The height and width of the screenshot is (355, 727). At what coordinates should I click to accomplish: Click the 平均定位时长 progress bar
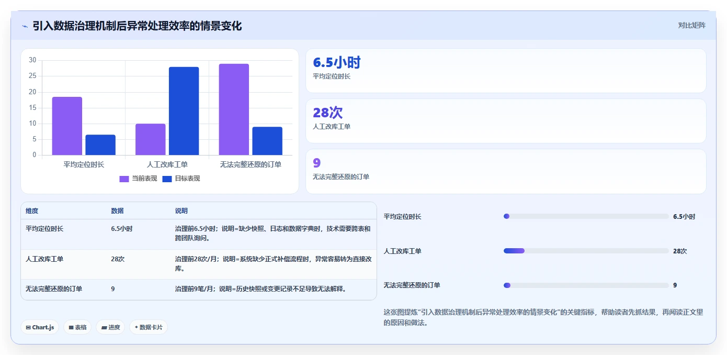(x=586, y=216)
